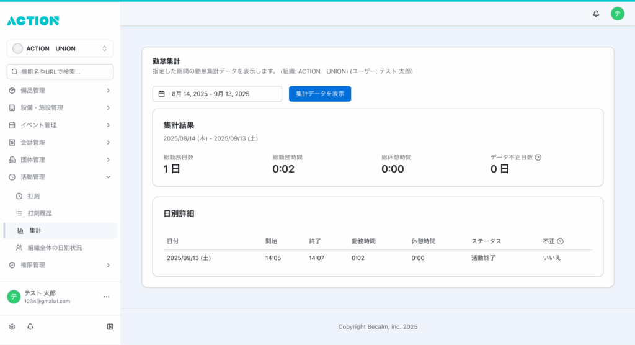Click the bell icon in sidebar footer
The width and height of the screenshot is (635, 345).
[x=30, y=326]
